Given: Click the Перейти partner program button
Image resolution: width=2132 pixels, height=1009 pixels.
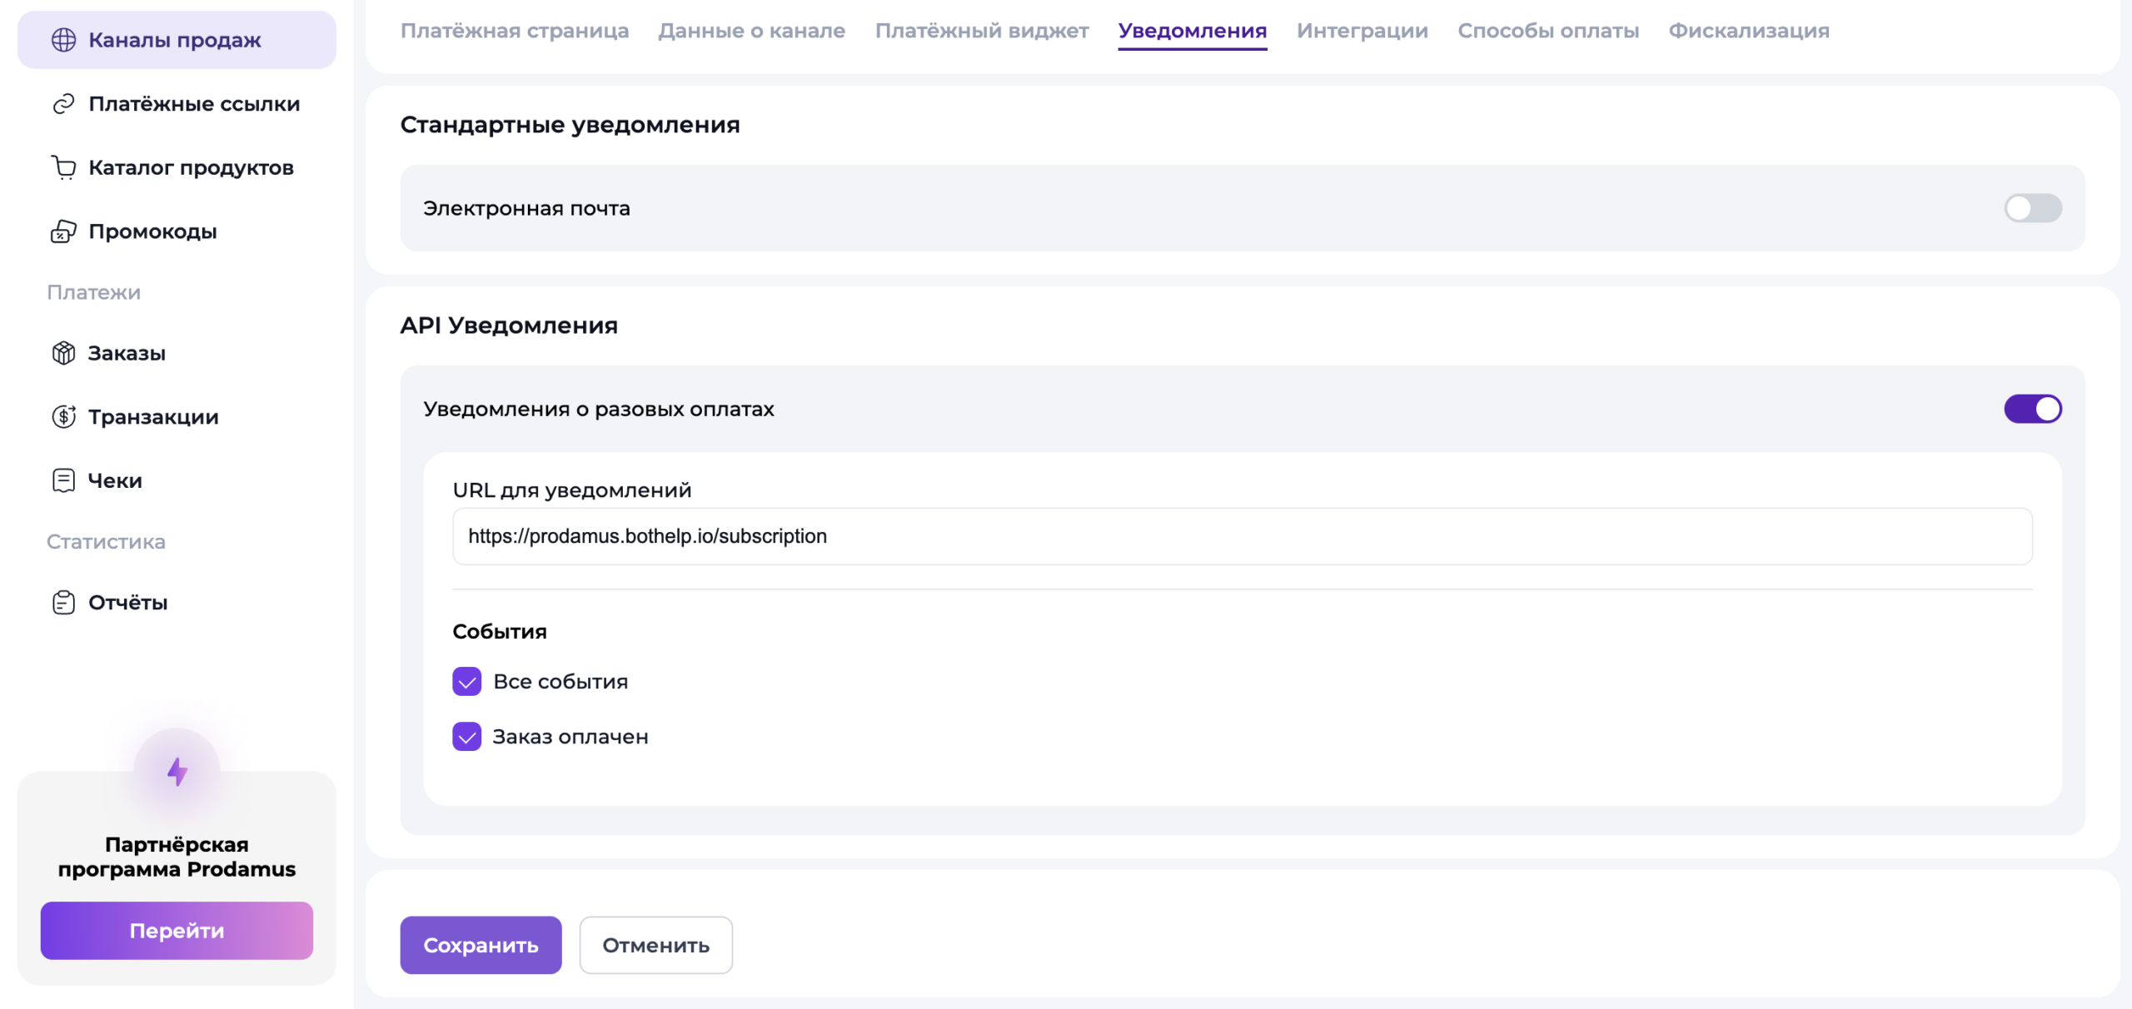Looking at the screenshot, I should tap(177, 930).
